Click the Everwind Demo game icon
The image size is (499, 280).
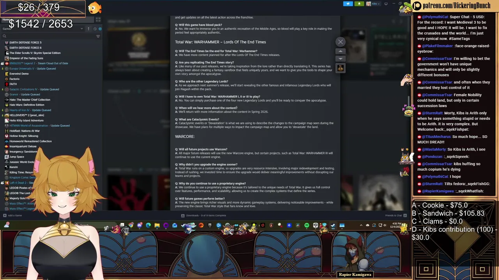7,73
